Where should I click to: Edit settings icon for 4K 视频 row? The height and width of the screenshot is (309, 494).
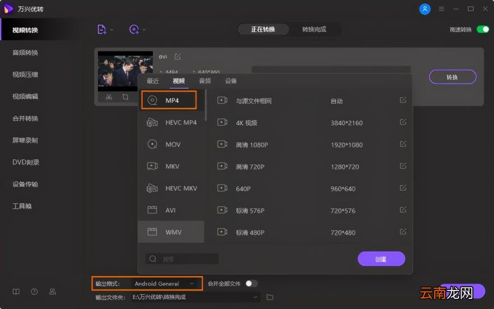[x=403, y=122]
